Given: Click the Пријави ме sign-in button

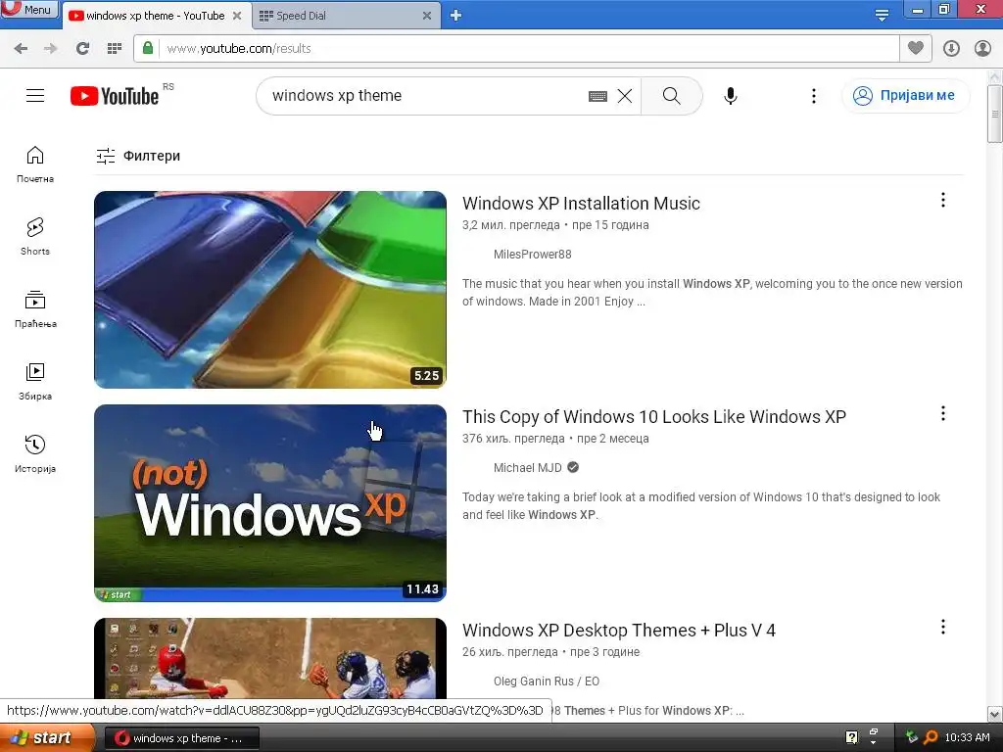Looking at the screenshot, I should coord(906,96).
